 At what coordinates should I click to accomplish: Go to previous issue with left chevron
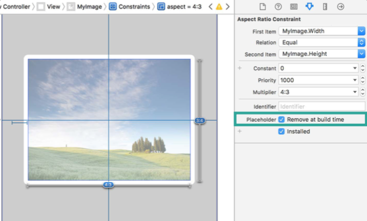(211, 7)
